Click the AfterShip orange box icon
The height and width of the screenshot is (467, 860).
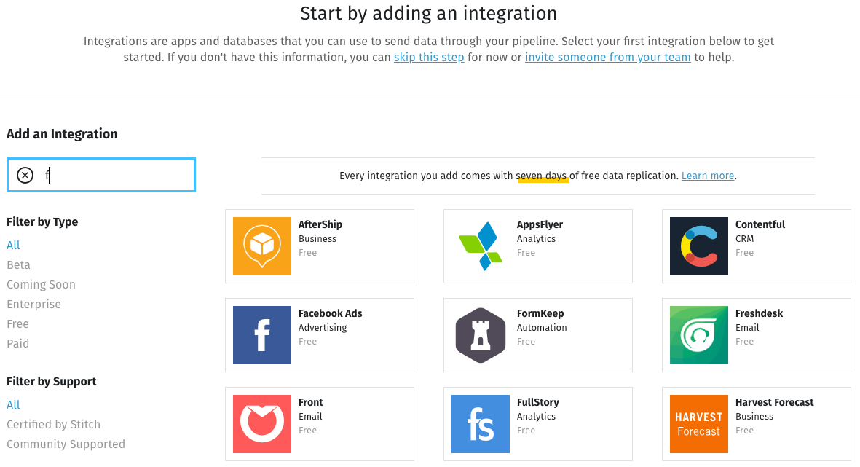(x=261, y=246)
